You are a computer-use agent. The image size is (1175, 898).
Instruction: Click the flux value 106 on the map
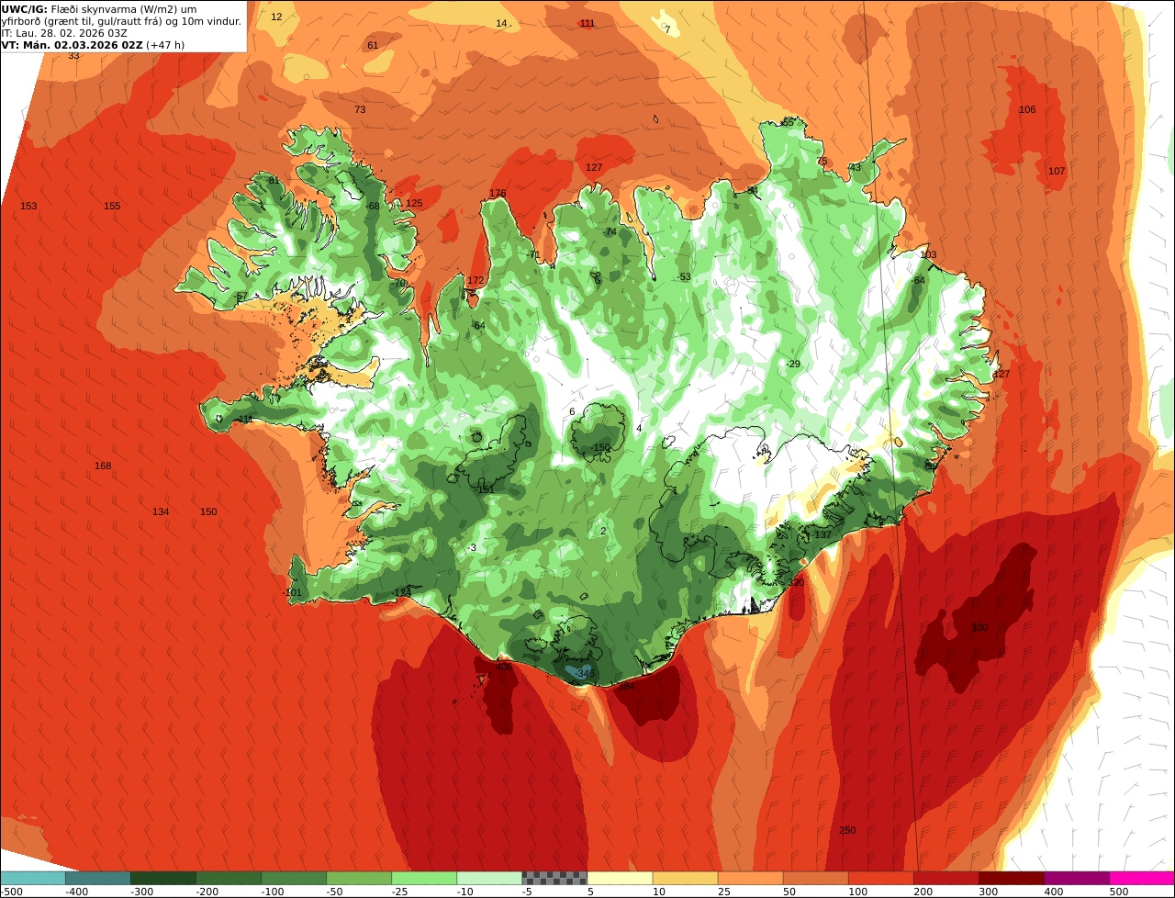[1027, 109]
